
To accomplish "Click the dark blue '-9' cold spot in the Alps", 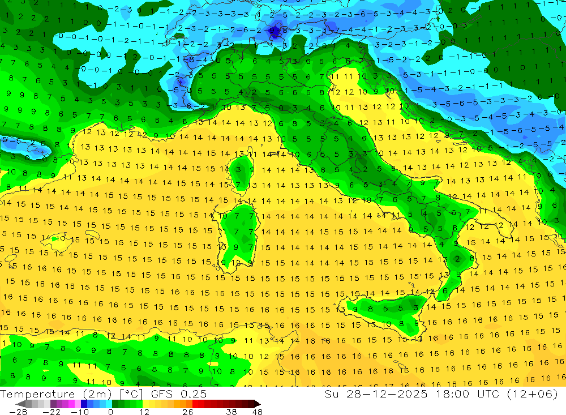I will tap(275, 31).
